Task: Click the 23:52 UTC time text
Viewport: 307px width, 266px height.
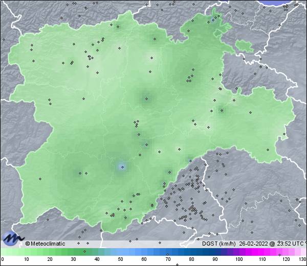Action: tap(289, 244)
